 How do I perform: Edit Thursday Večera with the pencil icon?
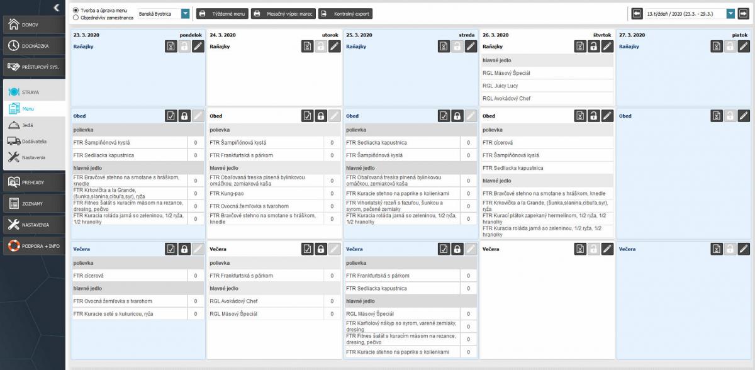[x=608, y=249]
